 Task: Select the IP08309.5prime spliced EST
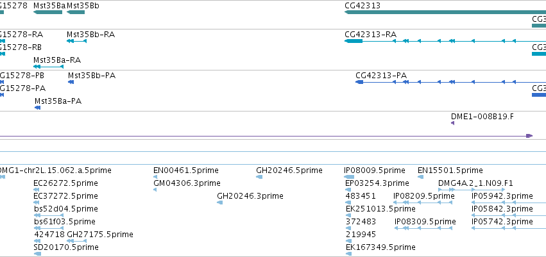423,228
